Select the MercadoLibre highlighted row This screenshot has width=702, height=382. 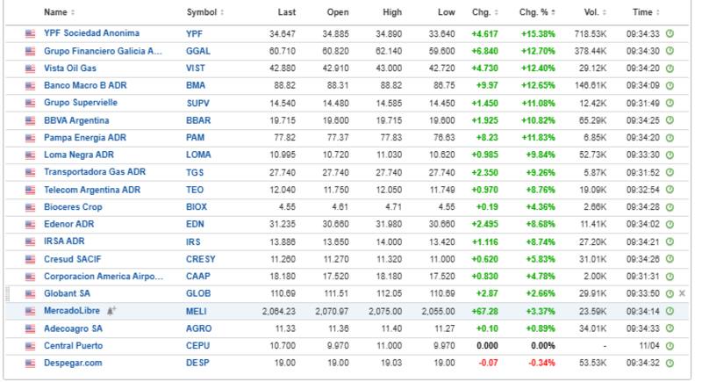[x=351, y=311]
